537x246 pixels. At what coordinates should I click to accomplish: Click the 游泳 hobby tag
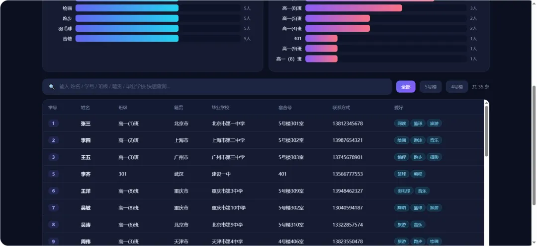pyautogui.click(x=418, y=140)
